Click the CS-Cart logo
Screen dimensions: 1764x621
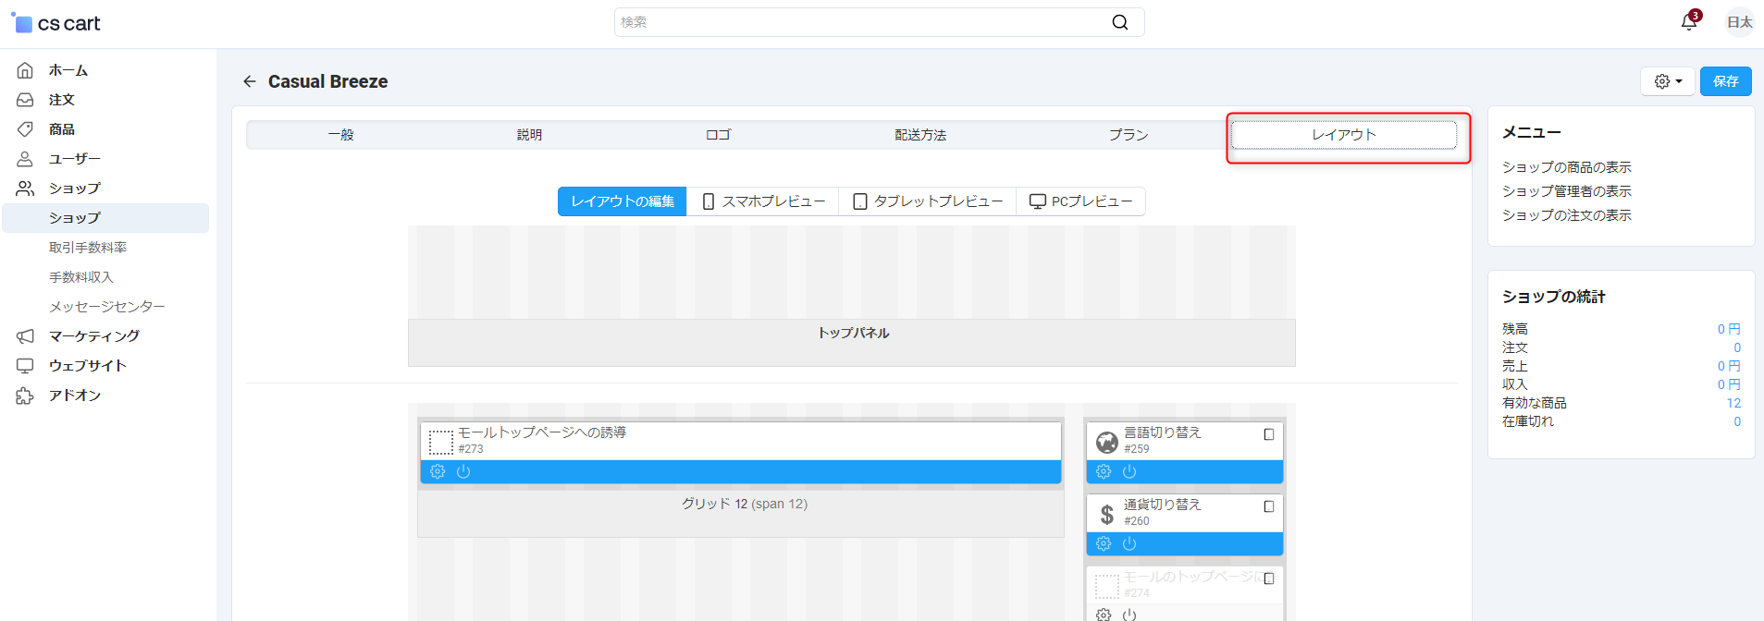coord(56,23)
